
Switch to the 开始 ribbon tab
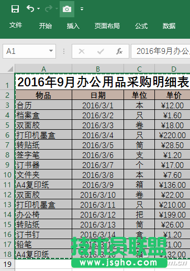46,26
